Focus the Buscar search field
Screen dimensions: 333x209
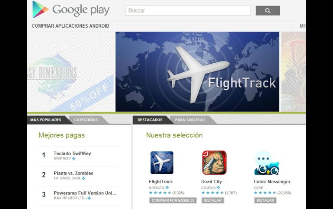pyautogui.click(x=188, y=11)
